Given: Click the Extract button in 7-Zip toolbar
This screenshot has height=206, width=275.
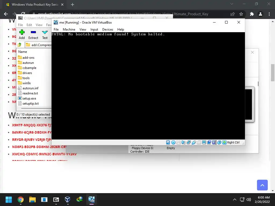Looking at the screenshot, I should (33, 35).
